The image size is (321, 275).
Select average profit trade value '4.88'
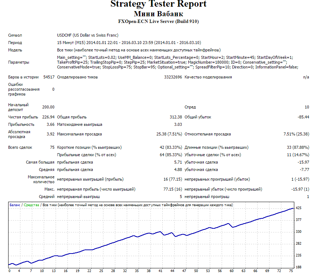(x=178, y=170)
